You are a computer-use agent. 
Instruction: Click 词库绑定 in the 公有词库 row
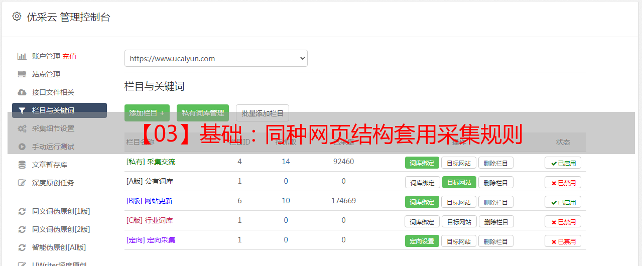(422, 182)
